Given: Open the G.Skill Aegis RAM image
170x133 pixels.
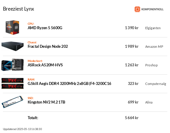Looking at the screenshot, I should coord(12,83).
